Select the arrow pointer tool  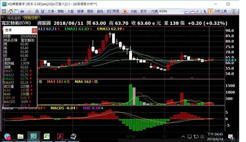(205, 11)
